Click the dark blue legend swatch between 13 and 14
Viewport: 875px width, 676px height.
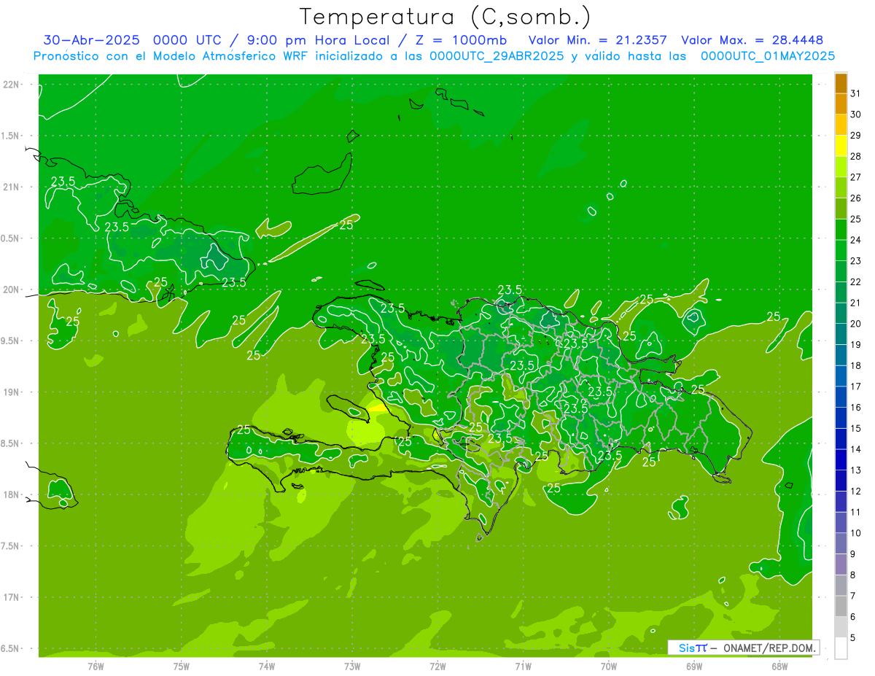pos(841,460)
